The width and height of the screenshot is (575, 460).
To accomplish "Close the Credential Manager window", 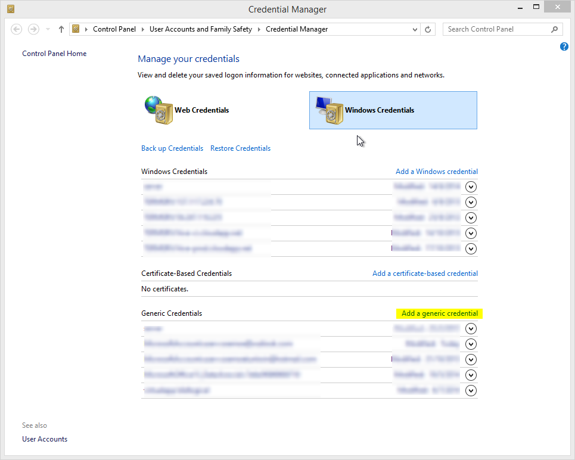I will point(557,7).
